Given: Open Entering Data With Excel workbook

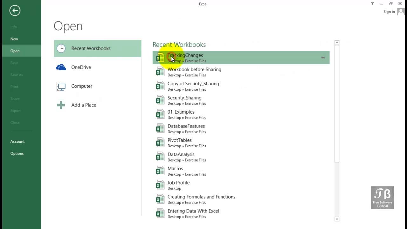Looking at the screenshot, I should point(241,213).
